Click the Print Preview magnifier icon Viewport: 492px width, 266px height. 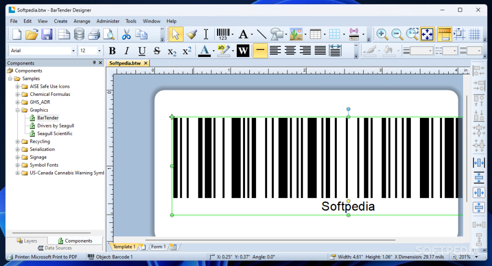(x=110, y=34)
